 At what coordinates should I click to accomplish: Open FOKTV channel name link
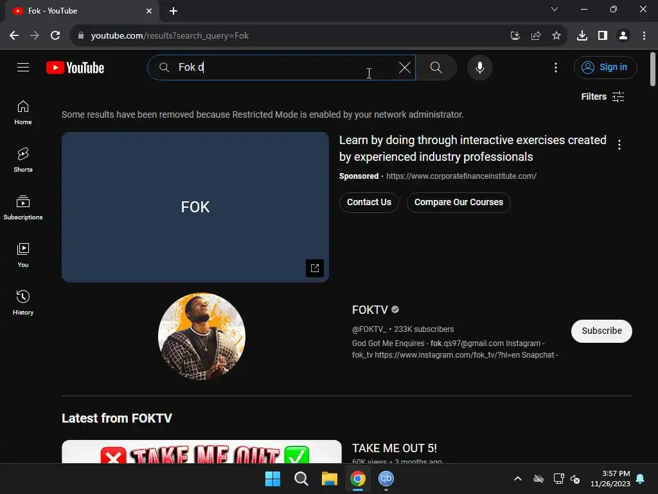point(369,310)
